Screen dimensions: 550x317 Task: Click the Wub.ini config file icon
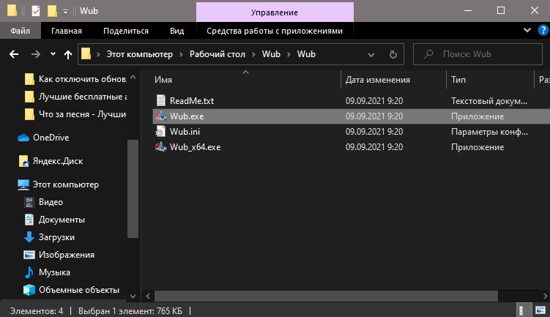160,132
